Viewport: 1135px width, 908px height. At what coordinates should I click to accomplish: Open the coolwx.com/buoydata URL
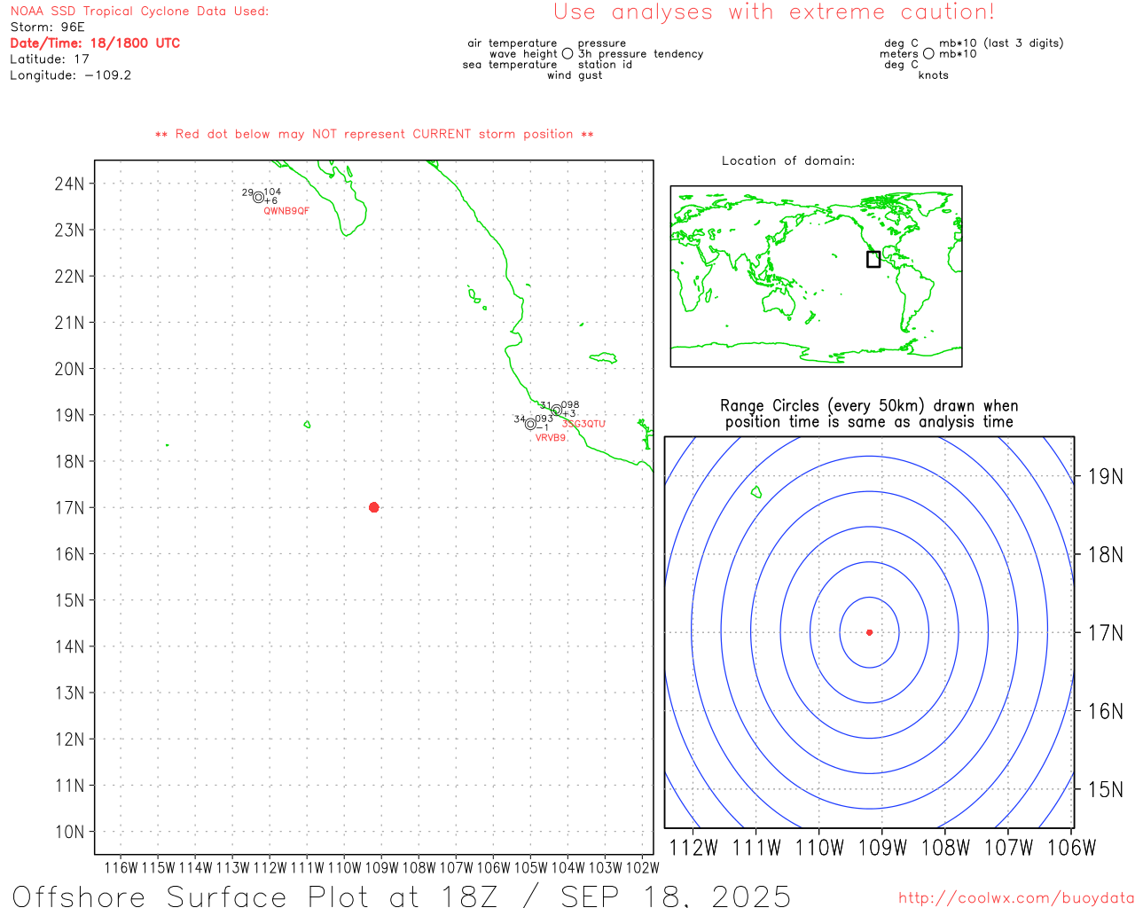pyautogui.click(x=1016, y=898)
